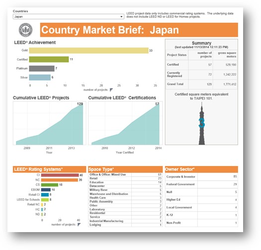Click the 'Laboratory' space type row
261x250 pixels.
coord(125,209)
